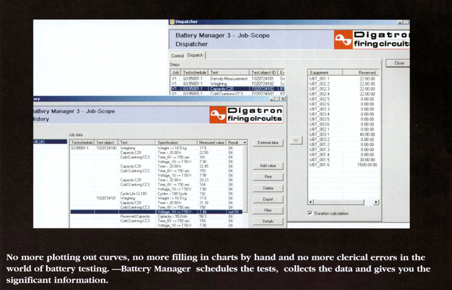The width and height of the screenshot is (452, 290).
Task: Click the equipment list left scroll arrow
Action: pyautogui.click(x=311, y=202)
